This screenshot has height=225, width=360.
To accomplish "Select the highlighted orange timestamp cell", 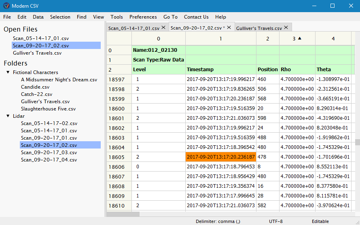I will click(220, 157).
